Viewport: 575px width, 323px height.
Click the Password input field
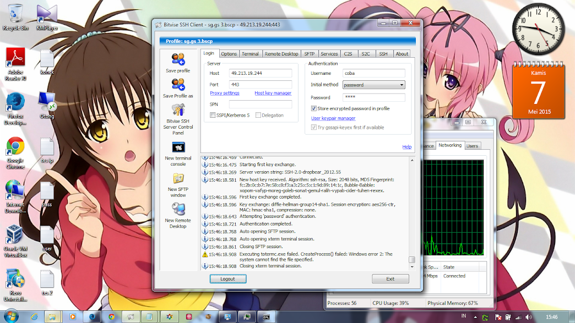point(373,97)
